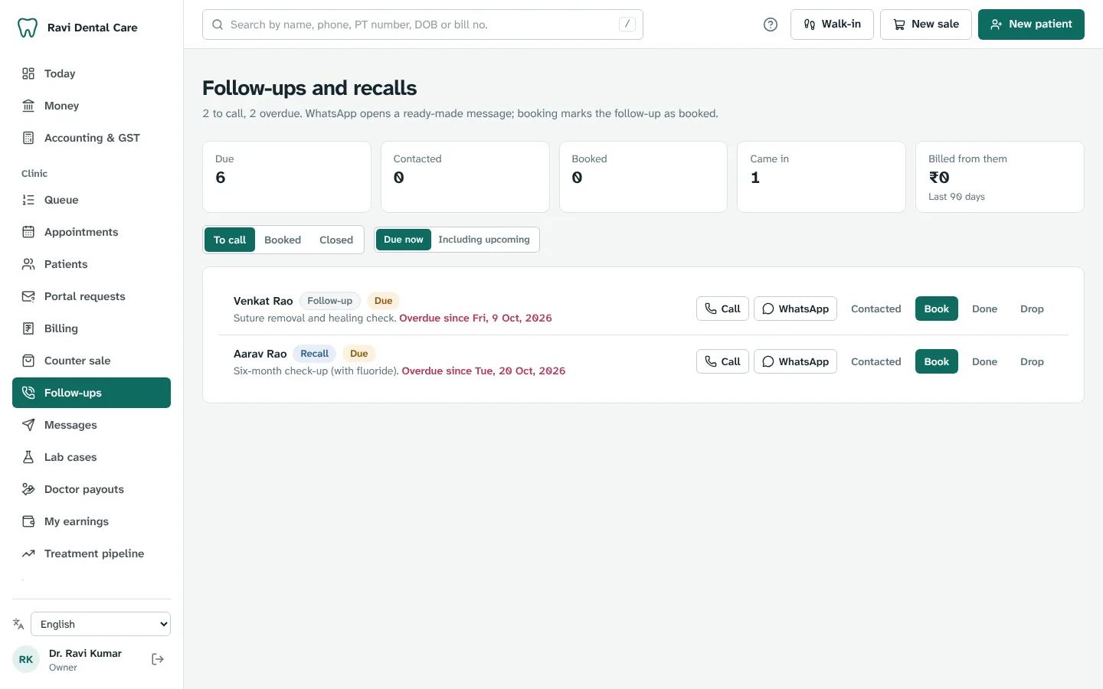Image resolution: width=1103 pixels, height=689 pixels.
Task: Switch to the Closed tab
Action: pyautogui.click(x=336, y=240)
